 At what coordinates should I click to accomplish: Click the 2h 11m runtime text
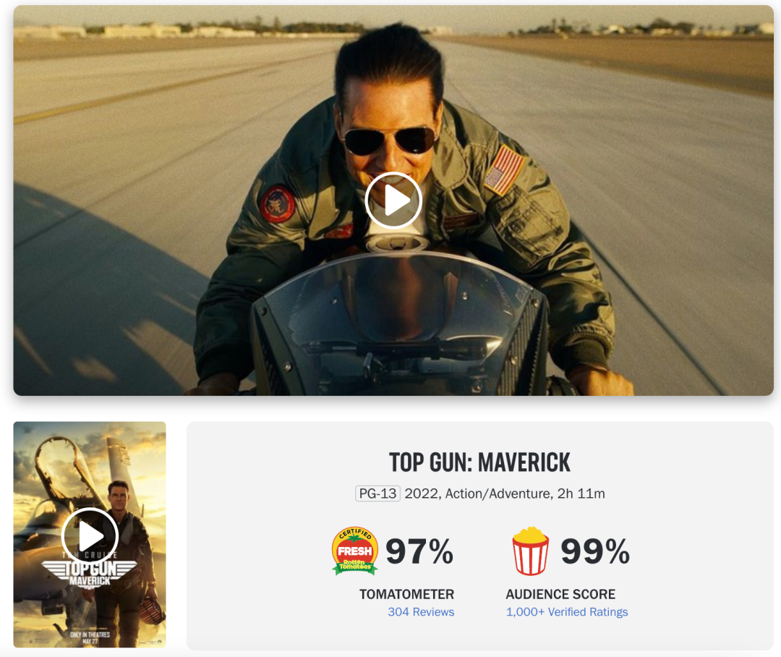pyautogui.click(x=581, y=493)
